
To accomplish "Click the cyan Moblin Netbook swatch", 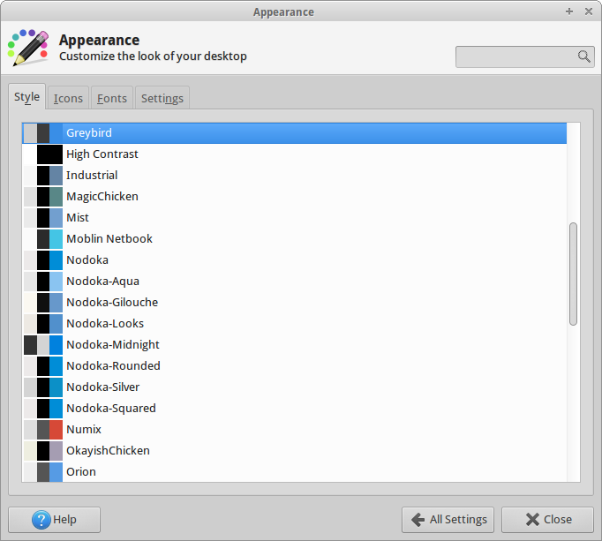I will pyautogui.click(x=56, y=239).
